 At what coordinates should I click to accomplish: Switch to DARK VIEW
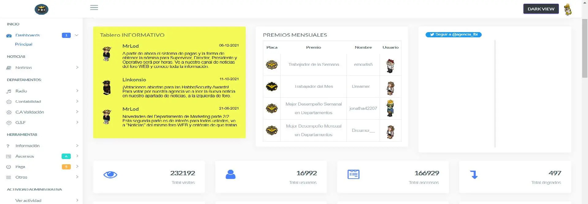pyautogui.click(x=541, y=9)
